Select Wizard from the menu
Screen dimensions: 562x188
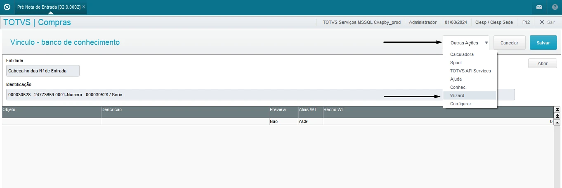click(457, 95)
